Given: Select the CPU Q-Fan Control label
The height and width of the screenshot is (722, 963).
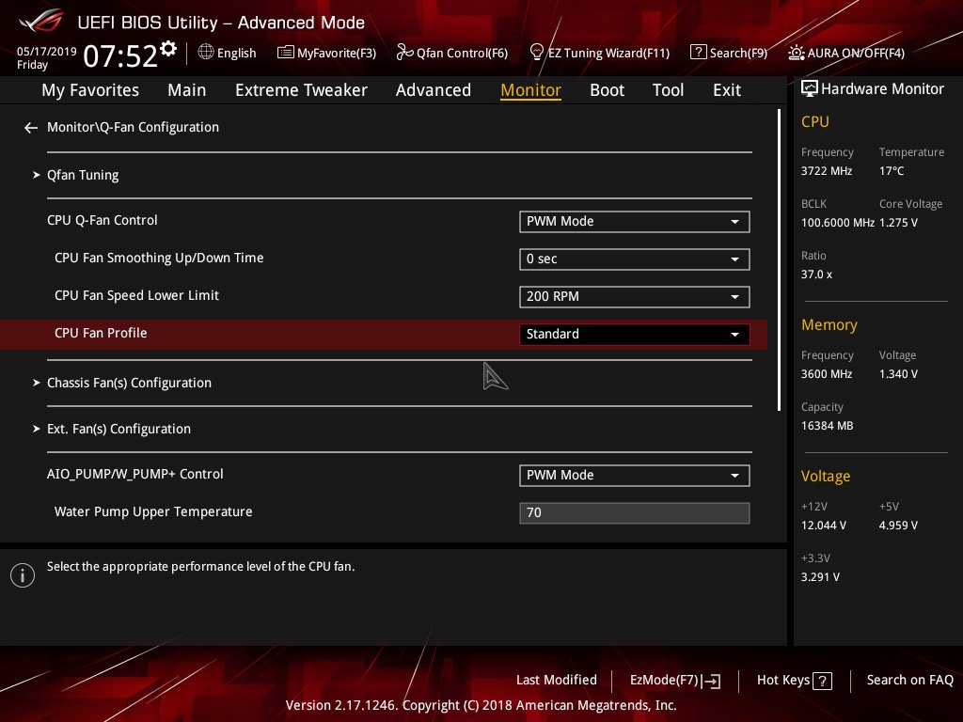Looking at the screenshot, I should [x=102, y=220].
